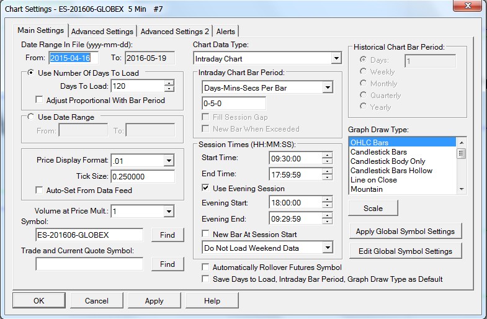Image resolution: width=487 pixels, height=319 pixels.
Task: Click Find next to the Symbol field
Action: click(x=168, y=235)
